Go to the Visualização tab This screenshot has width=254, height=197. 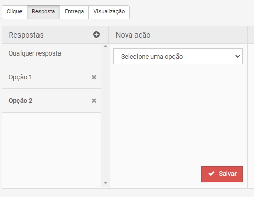click(109, 12)
